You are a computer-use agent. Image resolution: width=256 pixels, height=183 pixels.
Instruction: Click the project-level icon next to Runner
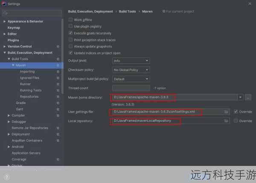(x=58, y=84)
